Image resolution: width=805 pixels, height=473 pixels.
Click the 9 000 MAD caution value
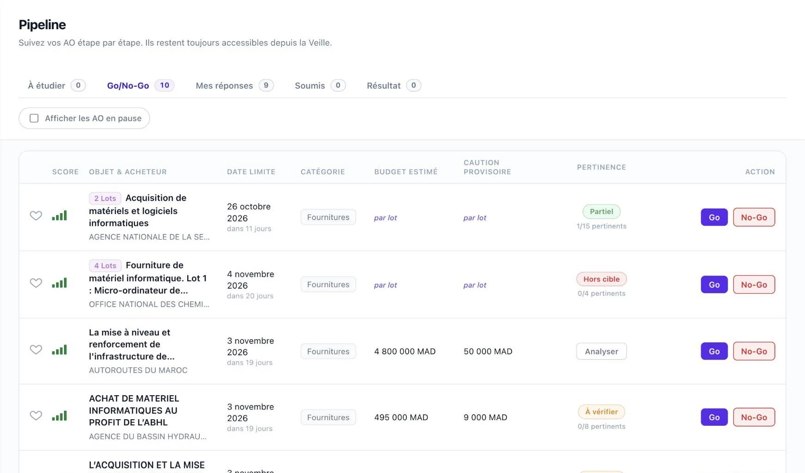coord(485,417)
